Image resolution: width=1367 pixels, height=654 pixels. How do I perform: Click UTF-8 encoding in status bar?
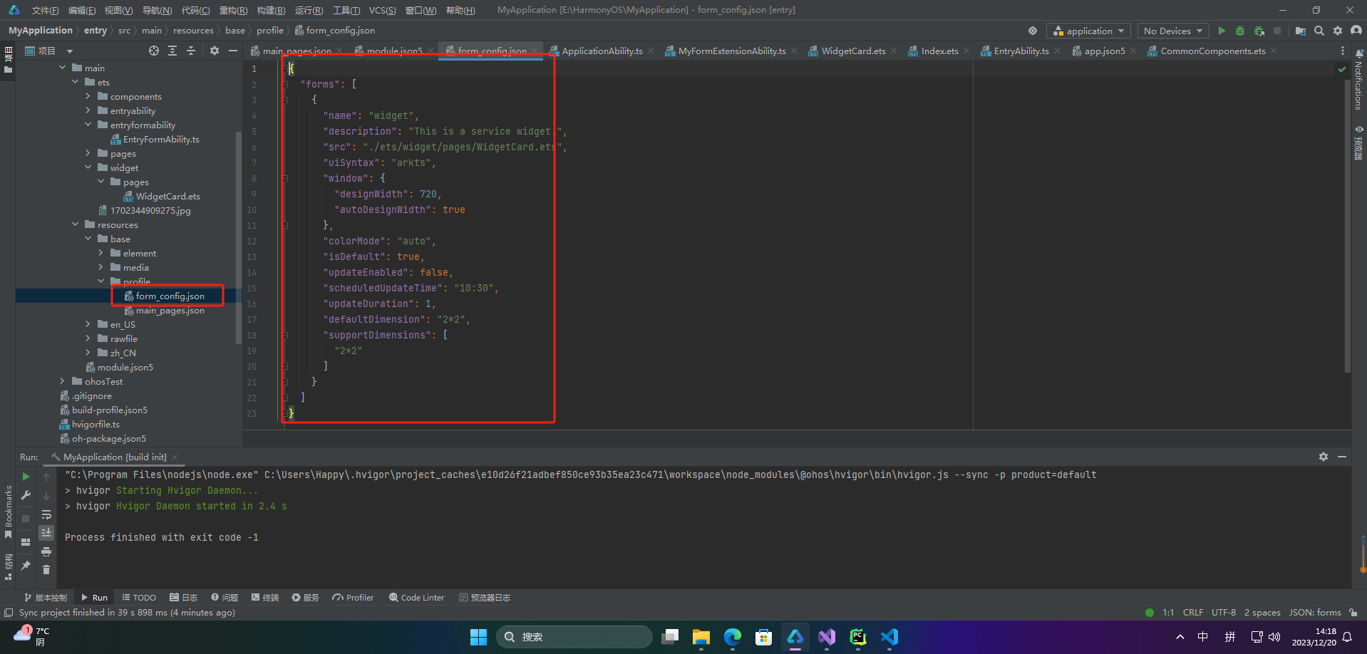[x=1224, y=613]
